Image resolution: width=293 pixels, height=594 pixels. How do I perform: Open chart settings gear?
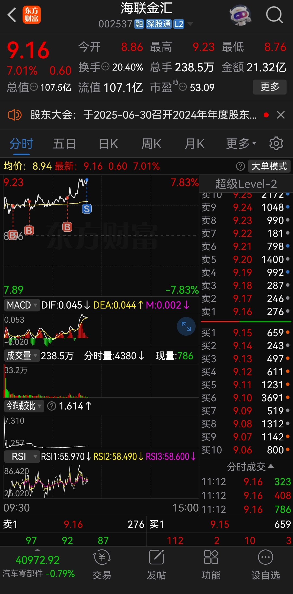pyautogui.click(x=276, y=144)
